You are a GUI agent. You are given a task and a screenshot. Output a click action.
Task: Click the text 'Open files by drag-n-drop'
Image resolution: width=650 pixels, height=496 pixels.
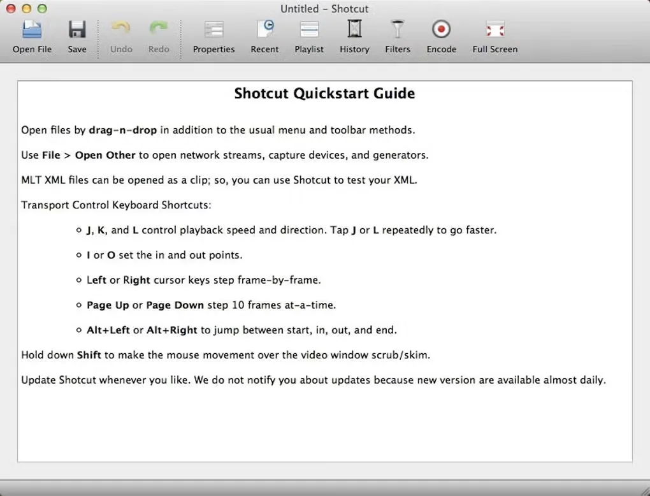click(x=89, y=130)
